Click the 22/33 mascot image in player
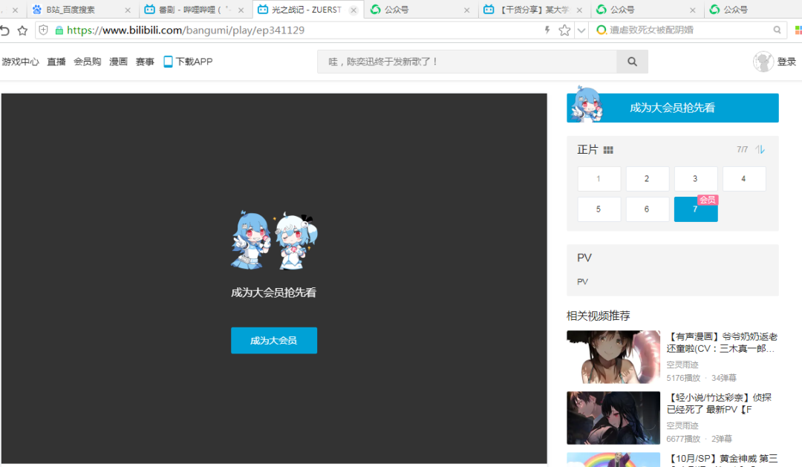Screen dimensions: 802x467 (273, 240)
